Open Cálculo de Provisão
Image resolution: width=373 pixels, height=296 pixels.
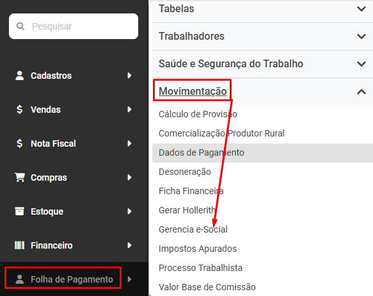[x=198, y=114]
